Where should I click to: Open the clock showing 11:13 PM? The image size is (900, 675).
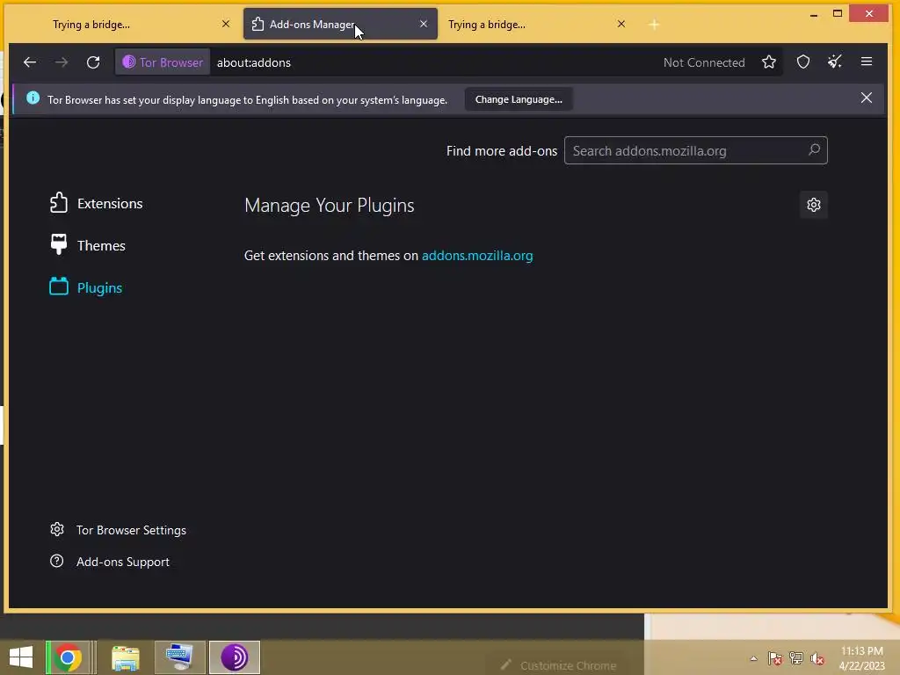[861, 658]
